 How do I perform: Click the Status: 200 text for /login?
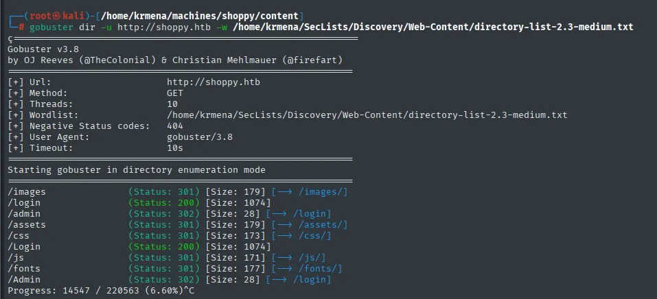[x=164, y=203]
